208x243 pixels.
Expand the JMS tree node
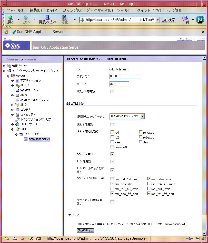13,95
